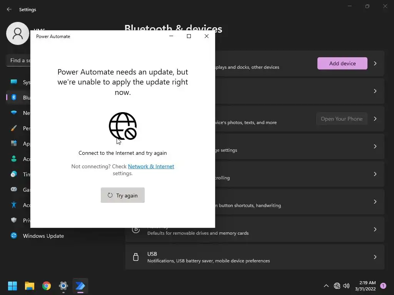Viewport: 394px width, 295px height.
Task: Open File Explorer from the taskbar
Action: (x=29, y=286)
